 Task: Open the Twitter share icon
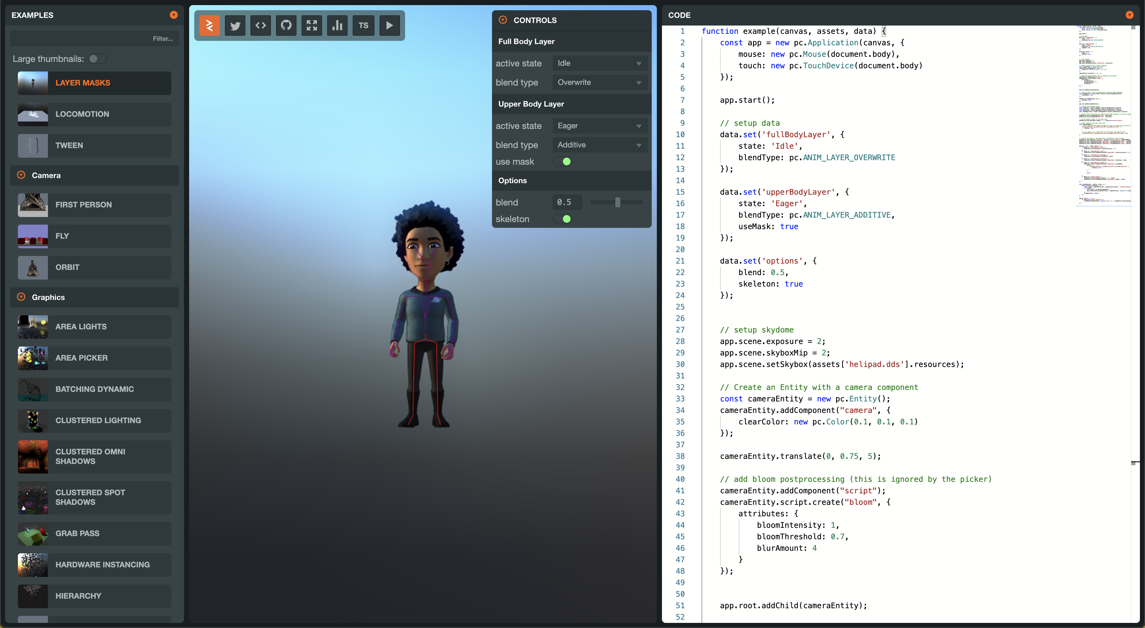(235, 25)
